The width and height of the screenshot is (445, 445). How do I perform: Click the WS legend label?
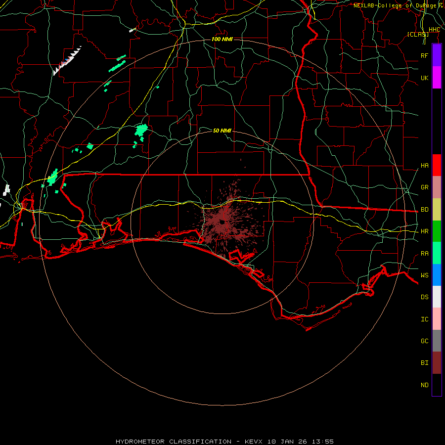(424, 275)
